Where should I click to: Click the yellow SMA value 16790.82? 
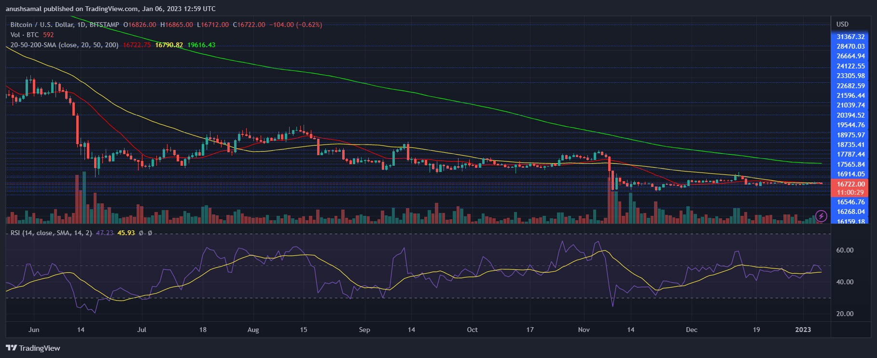(169, 45)
